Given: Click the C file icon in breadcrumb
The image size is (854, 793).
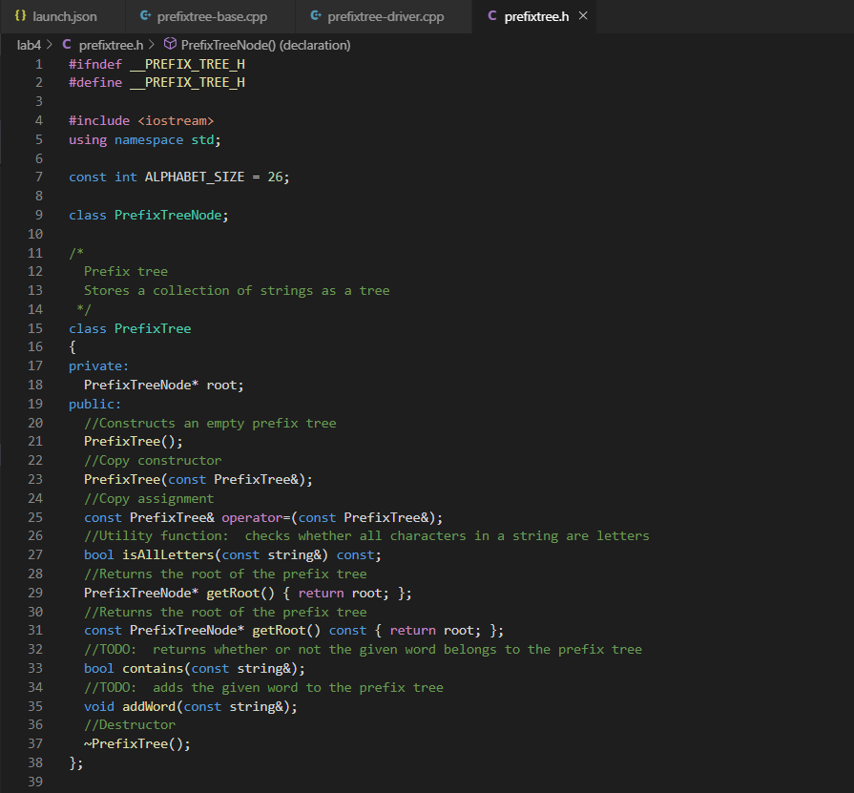Looking at the screenshot, I should click(x=67, y=45).
